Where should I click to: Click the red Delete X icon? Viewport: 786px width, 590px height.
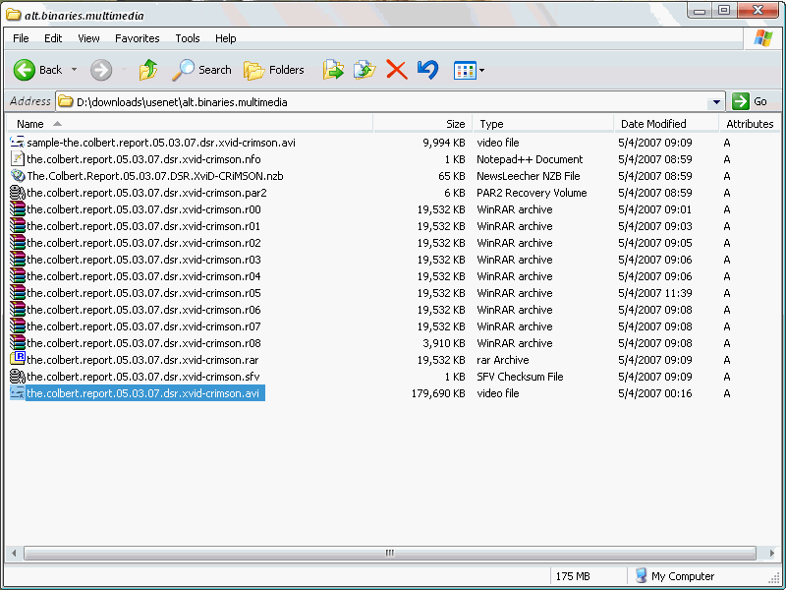pos(397,70)
